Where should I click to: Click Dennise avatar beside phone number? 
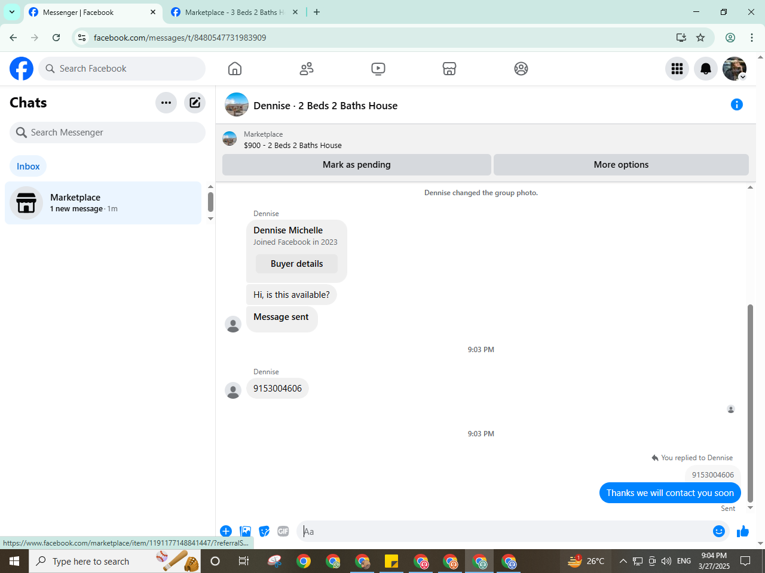pyautogui.click(x=233, y=390)
